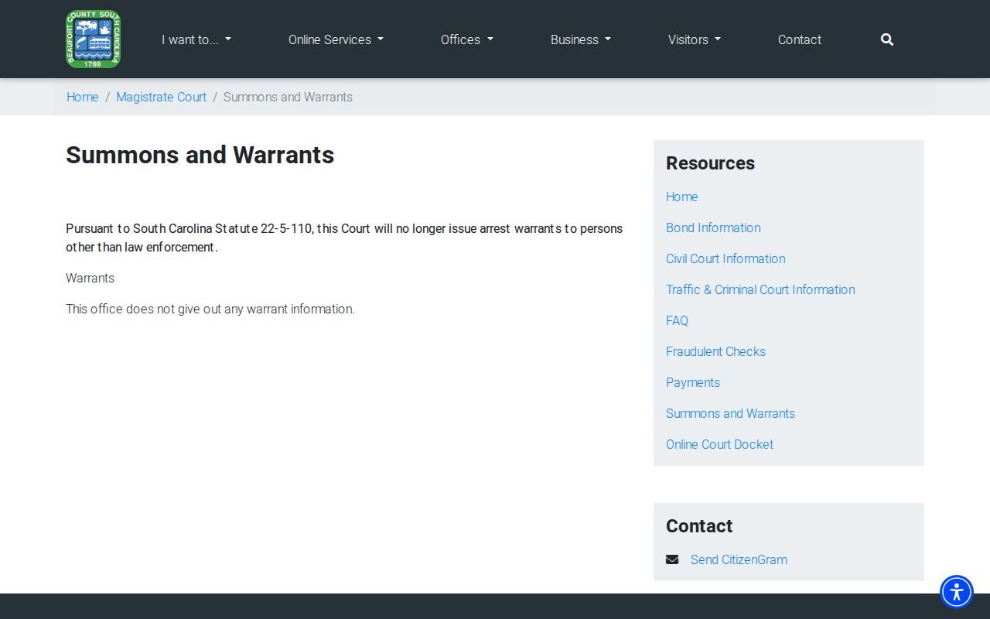Image resolution: width=990 pixels, height=619 pixels.
Task: Navigate to Magistrate Court breadcrumb
Action: (x=162, y=97)
